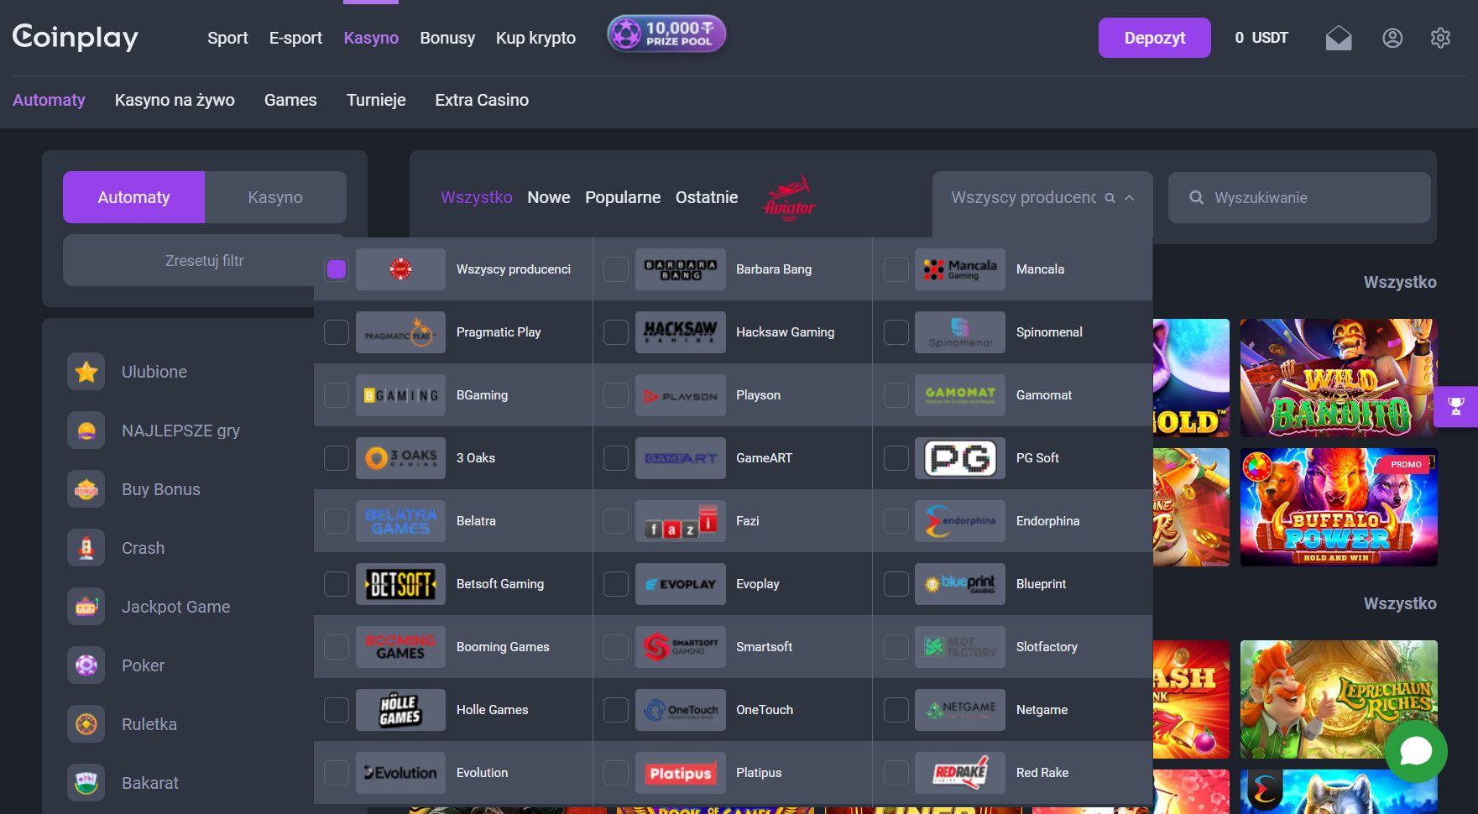Image resolution: width=1478 pixels, height=814 pixels.
Task: Open the trophy side tab
Action: 1456,406
